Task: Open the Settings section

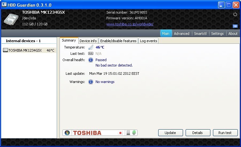Action: 217,34
